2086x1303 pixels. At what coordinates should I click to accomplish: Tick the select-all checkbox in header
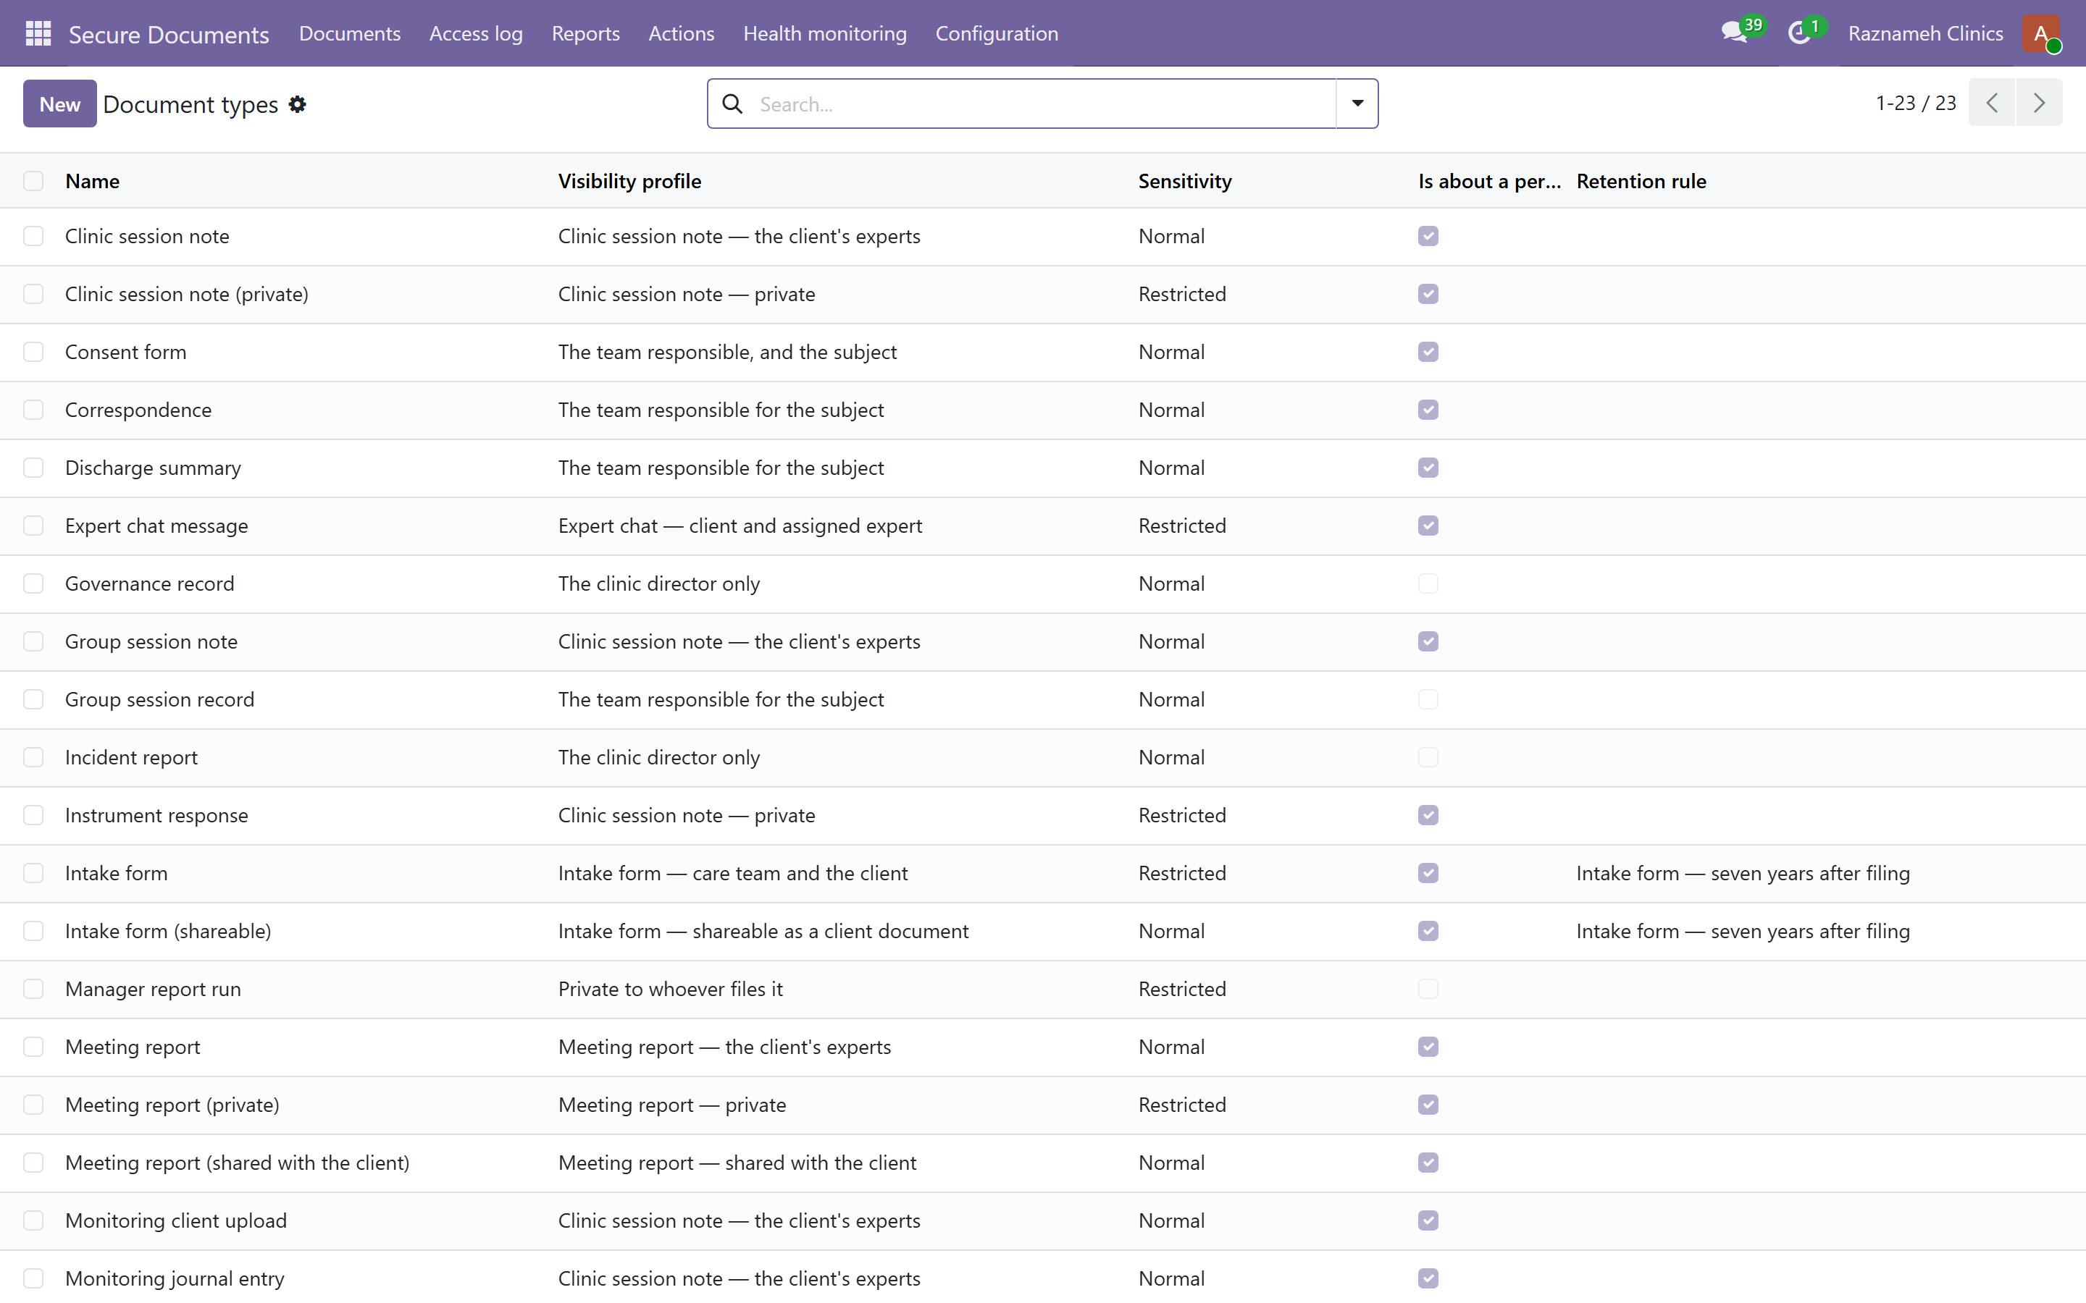coord(33,181)
